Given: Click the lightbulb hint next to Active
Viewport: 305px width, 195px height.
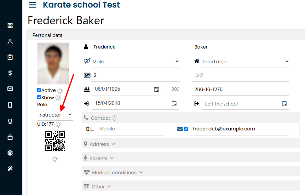Looking at the screenshot, I should coord(60,91).
